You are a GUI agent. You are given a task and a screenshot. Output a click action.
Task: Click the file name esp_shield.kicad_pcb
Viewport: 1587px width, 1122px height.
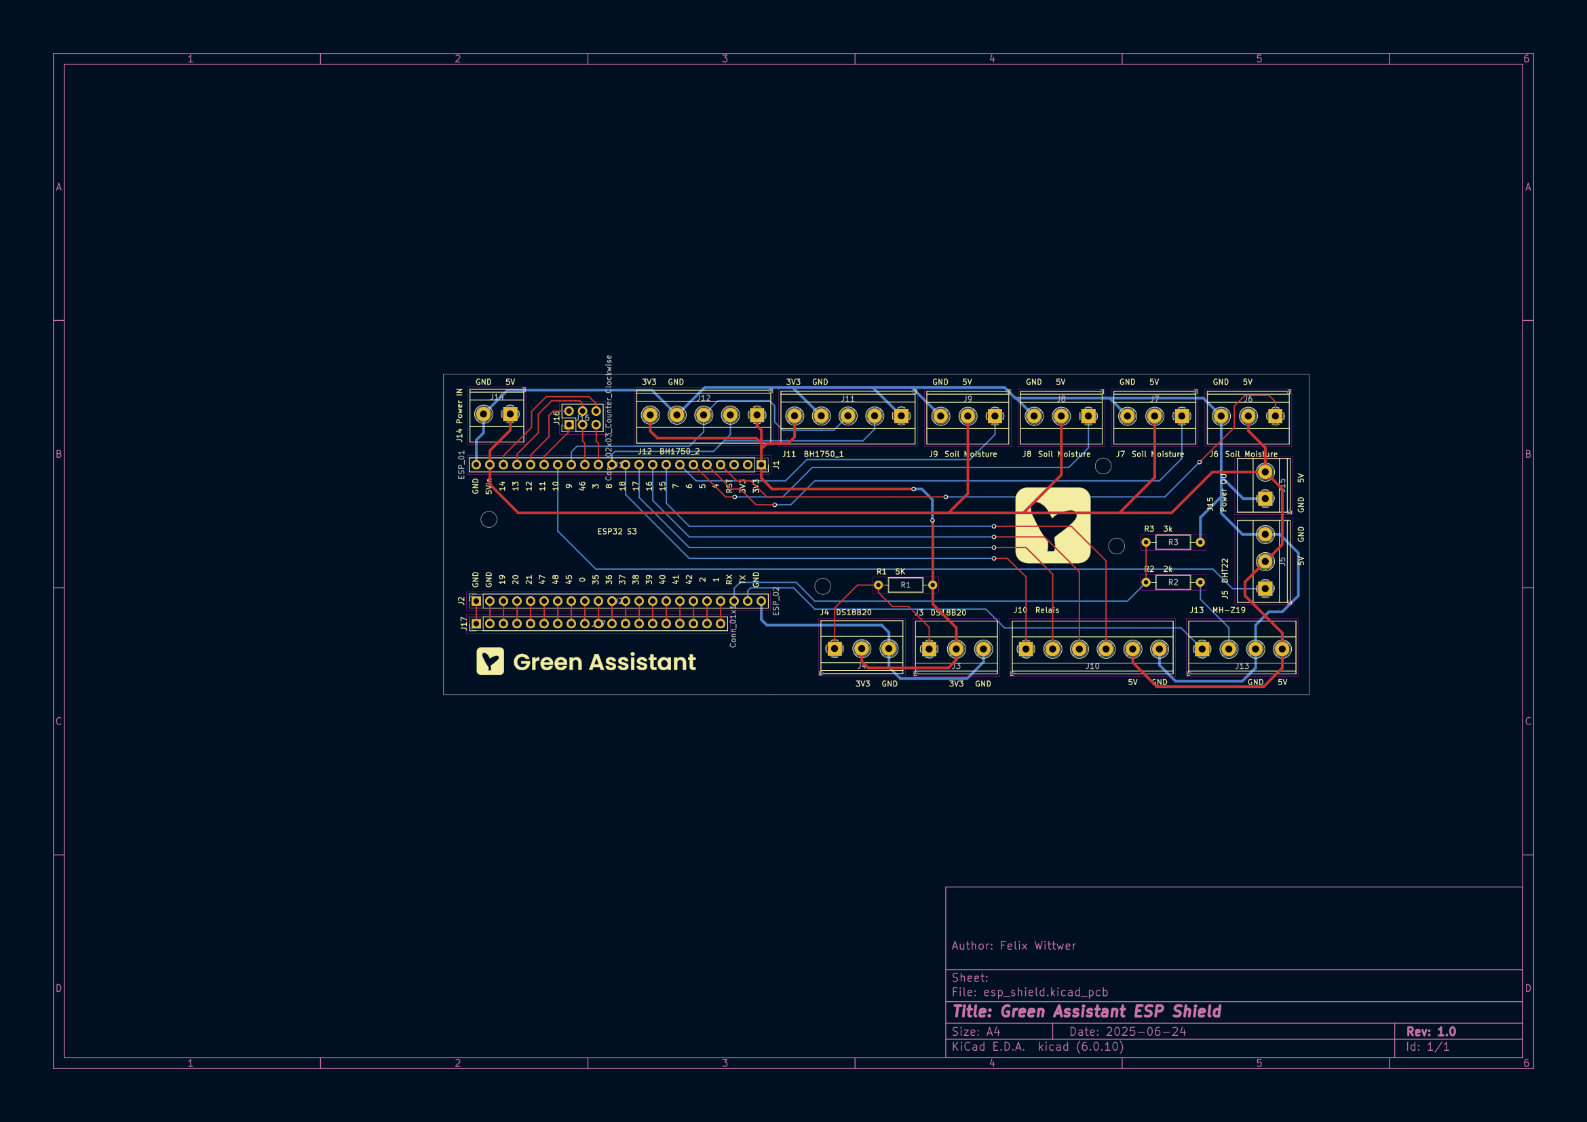pyautogui.click(x=1045, y=992)
